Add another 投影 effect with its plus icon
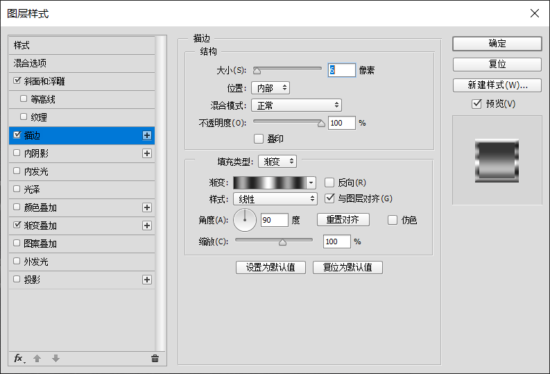The image size is (550, 374). click(x=147, y=280)
